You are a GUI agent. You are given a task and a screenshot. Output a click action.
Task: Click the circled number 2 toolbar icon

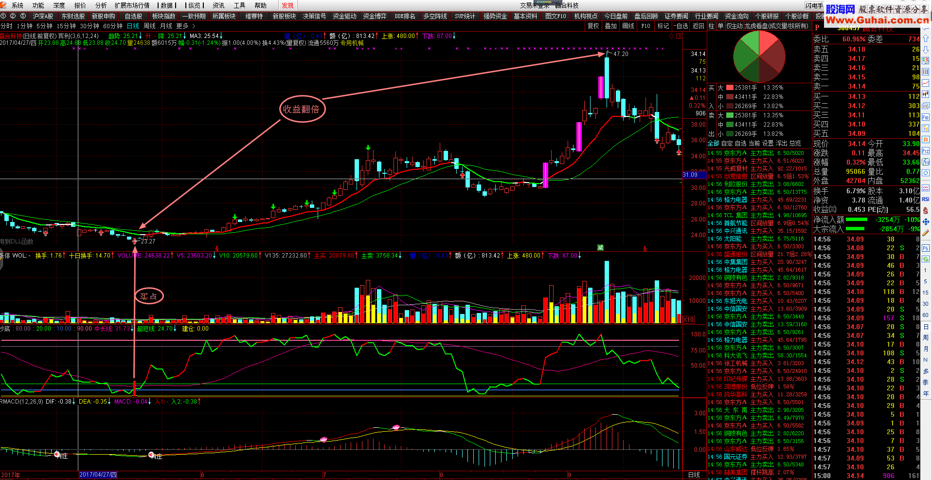click(13, 16)
